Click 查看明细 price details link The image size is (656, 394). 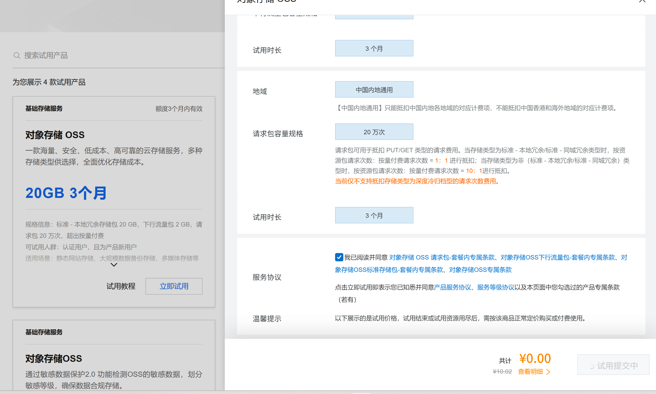pyautogui.click(x=530, y=371)
